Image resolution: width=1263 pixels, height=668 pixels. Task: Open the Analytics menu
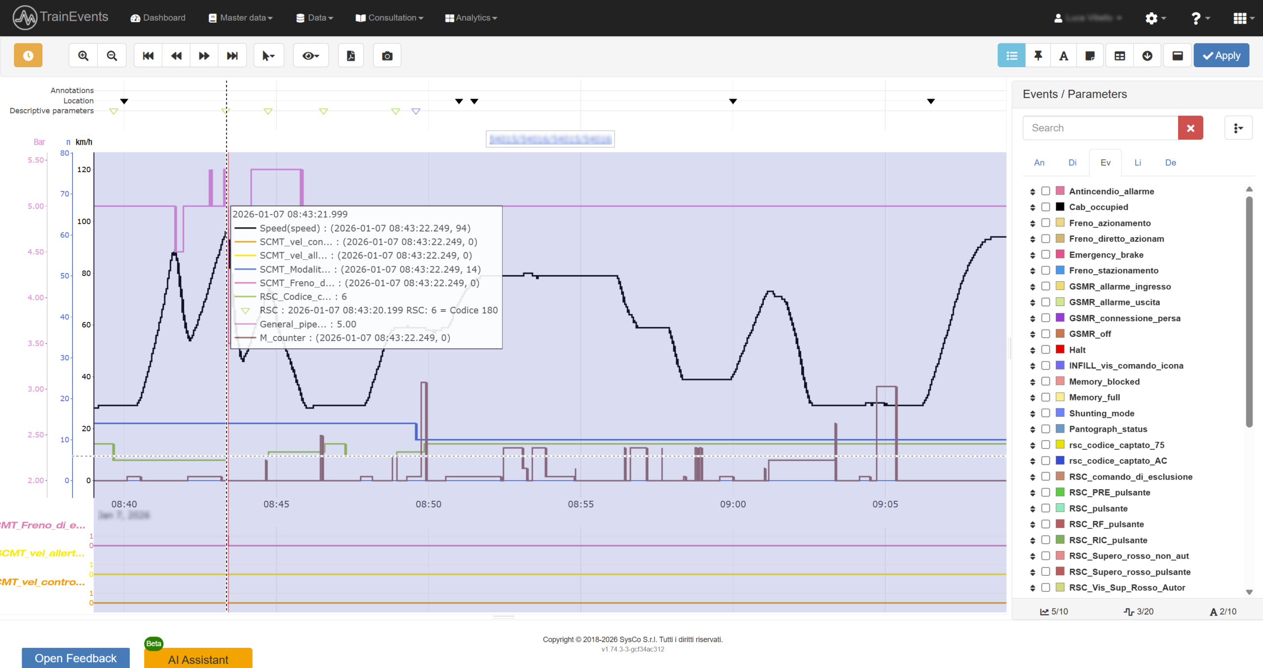(470, 18)
